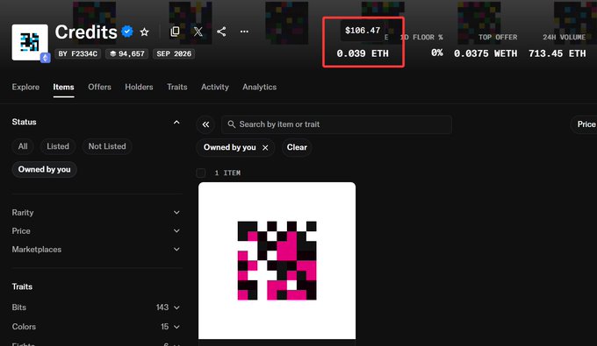Click the Credits collection logo thumbnail
Viewport: 597px width, 346px height.
(30, 42)
